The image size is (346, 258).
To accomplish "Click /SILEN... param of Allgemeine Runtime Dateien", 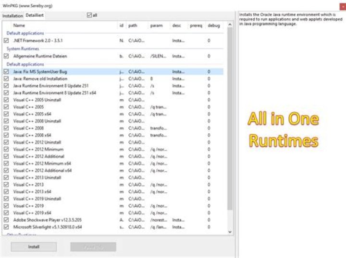I will [x=158, y=56].
